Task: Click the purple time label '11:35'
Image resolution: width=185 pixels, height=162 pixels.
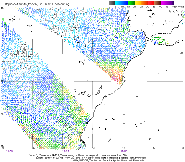Action: pyautogui.click(x=9, y=151)
